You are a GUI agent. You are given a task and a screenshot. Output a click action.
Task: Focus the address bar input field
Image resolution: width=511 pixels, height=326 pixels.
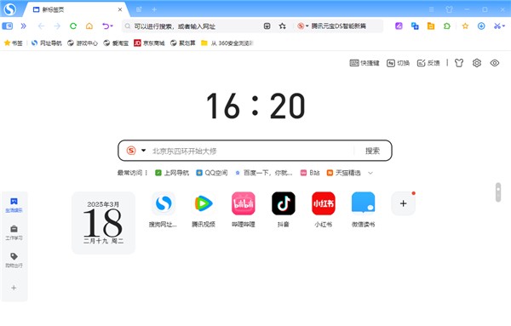click(192, 26)
